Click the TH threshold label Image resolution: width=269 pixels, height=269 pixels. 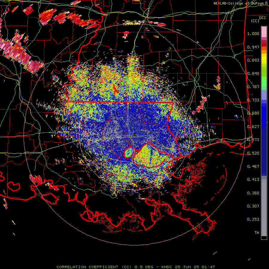(x=257, y=233)
